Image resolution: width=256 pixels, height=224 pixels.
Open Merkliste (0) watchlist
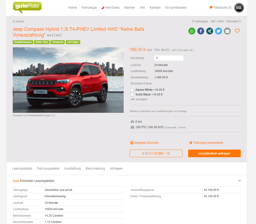[x=220, y=8]
